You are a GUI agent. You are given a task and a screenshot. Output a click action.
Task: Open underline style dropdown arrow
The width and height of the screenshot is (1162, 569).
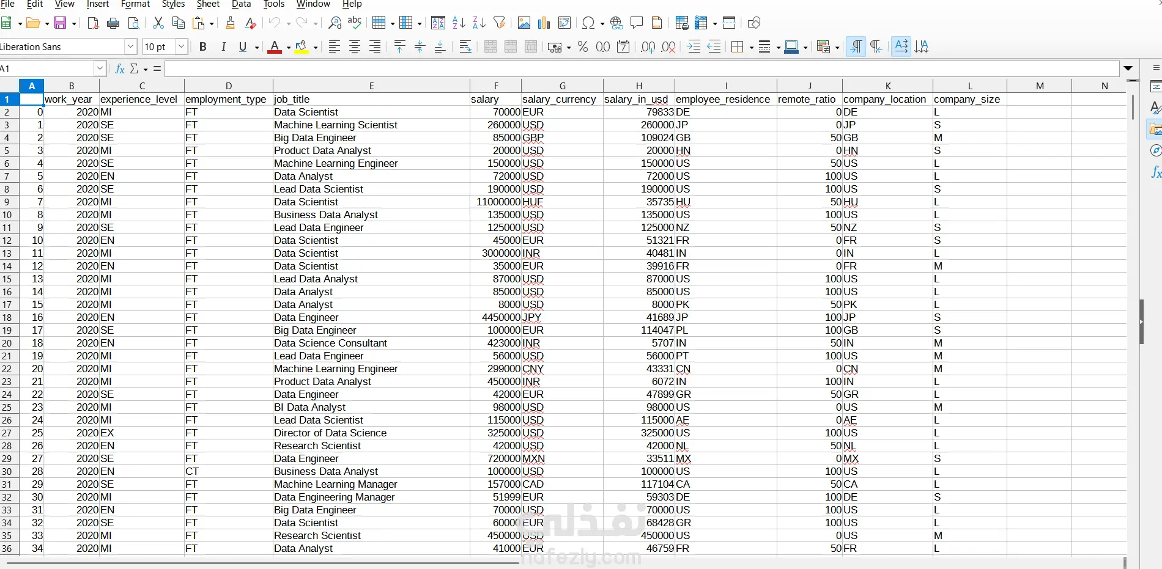click(x=257, y=47)
